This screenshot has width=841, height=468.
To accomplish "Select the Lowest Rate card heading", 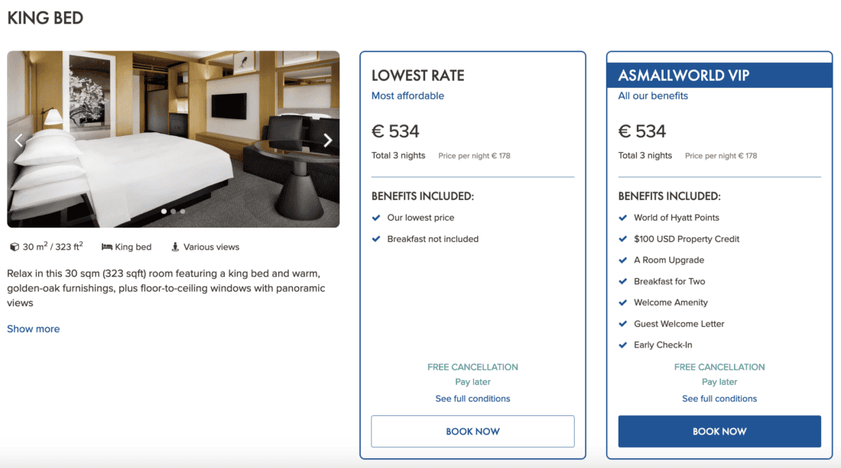I will click(418, 76).
